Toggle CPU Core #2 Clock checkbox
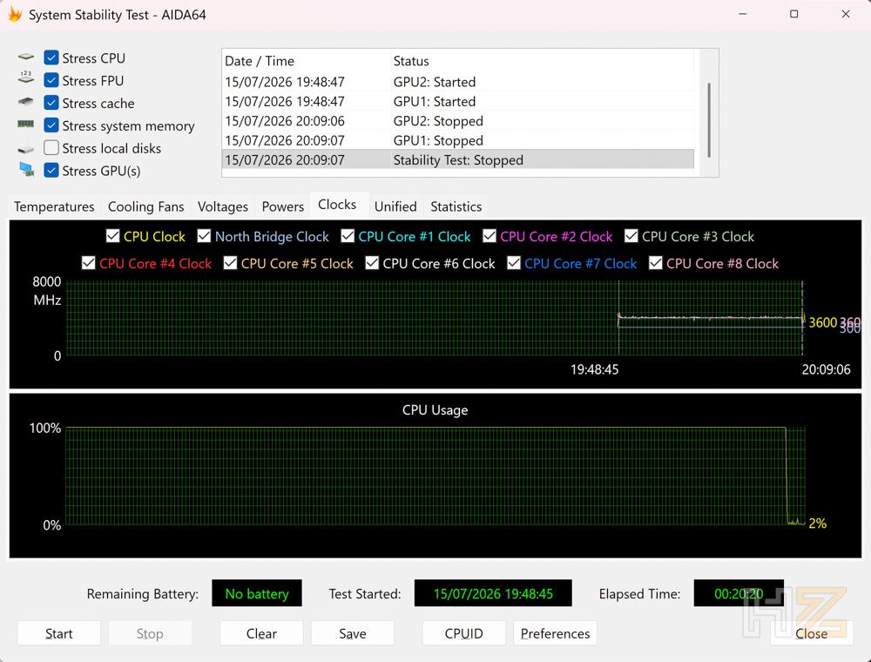 (490, 236)
